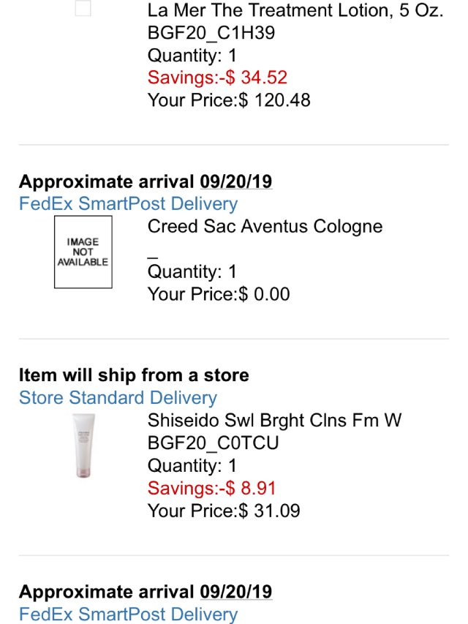Open the Store Standard Delivery link

118,398
